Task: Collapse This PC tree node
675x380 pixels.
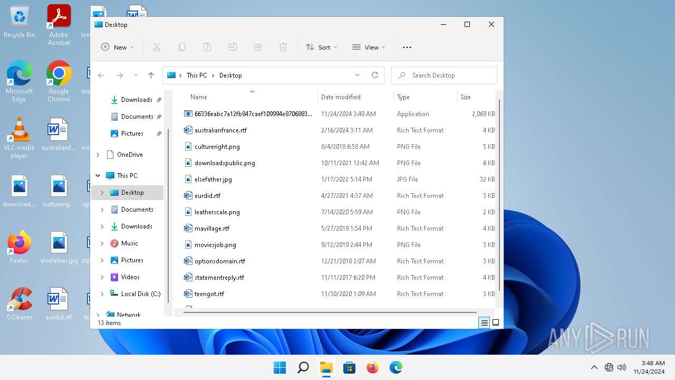Action: [98, 176]
